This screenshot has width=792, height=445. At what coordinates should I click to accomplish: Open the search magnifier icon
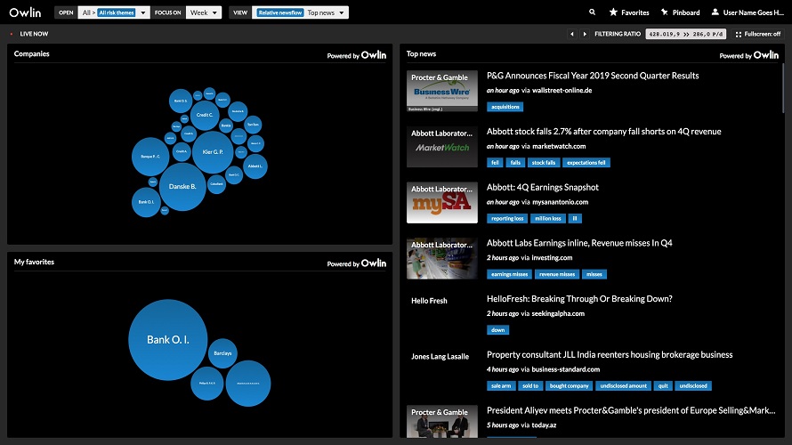[592, 12]
